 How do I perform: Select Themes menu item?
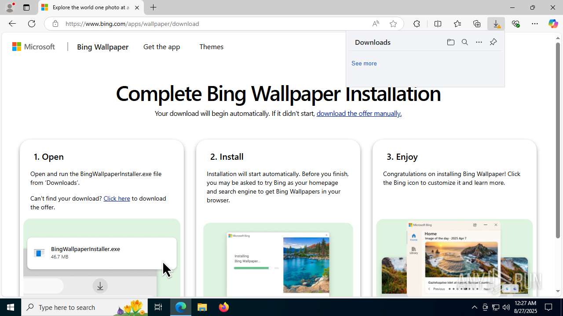click(x=211, y=47)
